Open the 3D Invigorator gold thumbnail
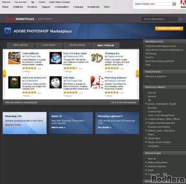The width and height of the screenshot is (186, 184). [97, 58]
